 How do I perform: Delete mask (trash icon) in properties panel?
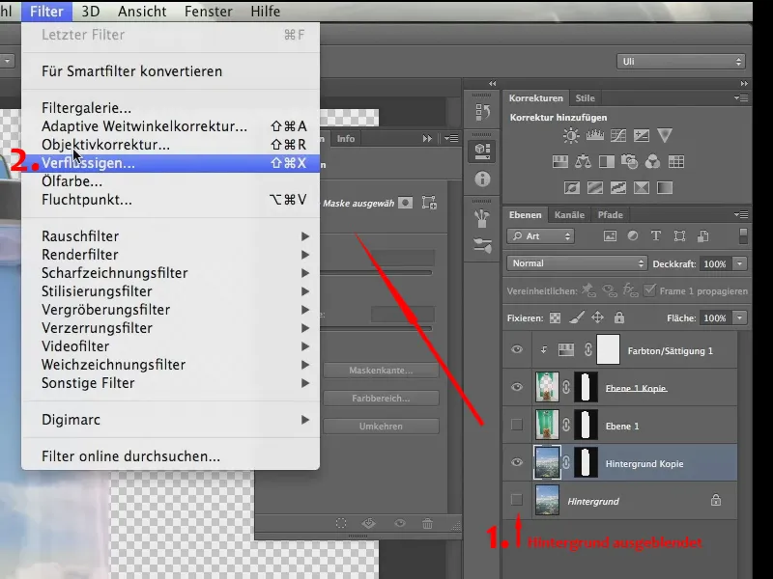[427, 523]
